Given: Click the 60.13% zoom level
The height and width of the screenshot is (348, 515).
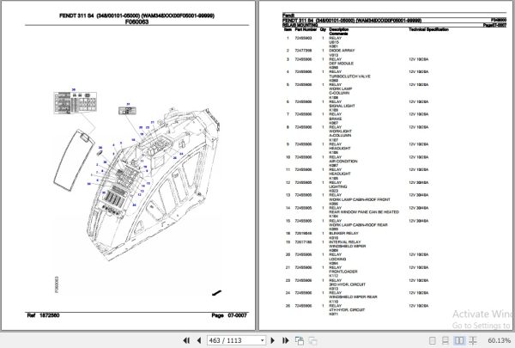Looking at the screenshot, I should [x=500, y=341].
